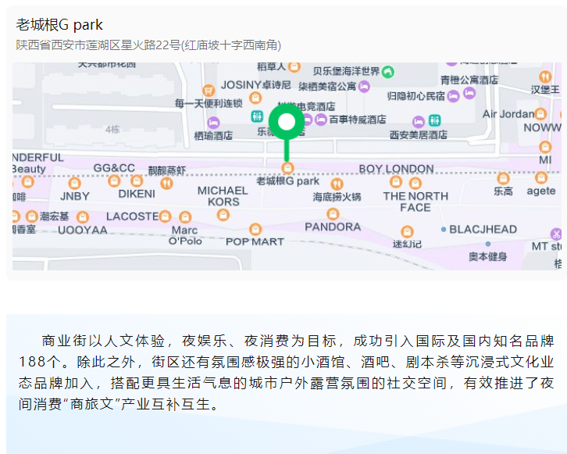Viewport: 567px width, 454px height.
Task: Select the UOOYAA shop icon
Action: tap(83, 216)
